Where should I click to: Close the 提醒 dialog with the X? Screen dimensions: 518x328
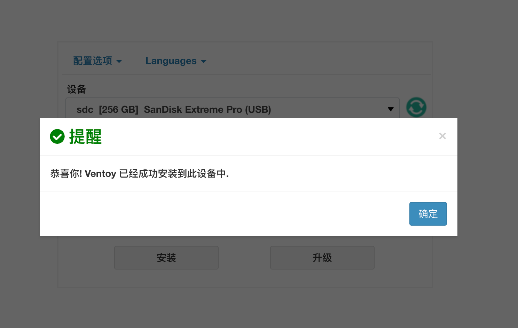tap(442, 136)
